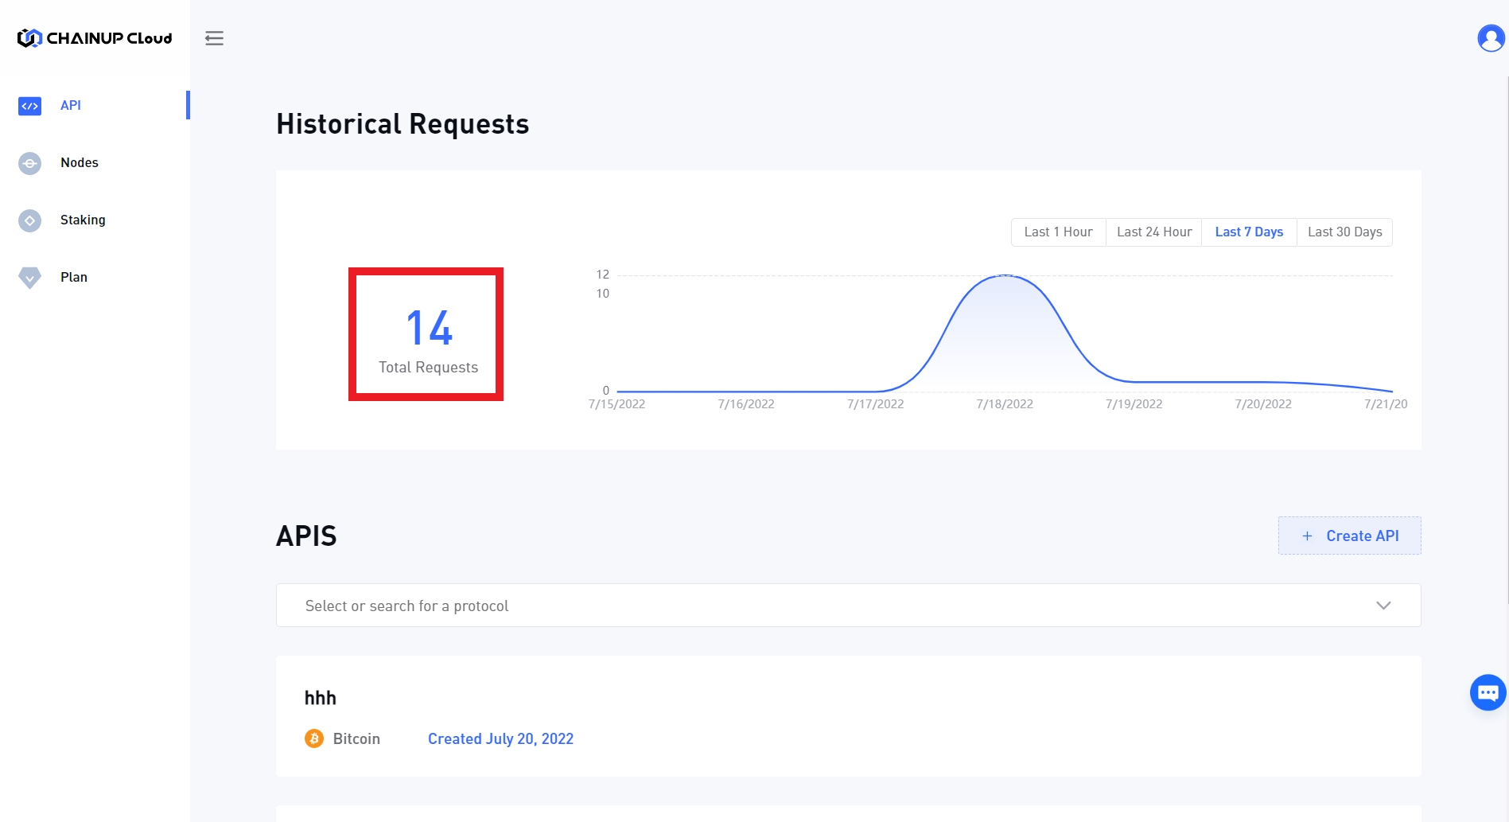Screen dimensions: 1509x822
Task: Click the Staking icon in the sidebar
Action: pos(29,220)
